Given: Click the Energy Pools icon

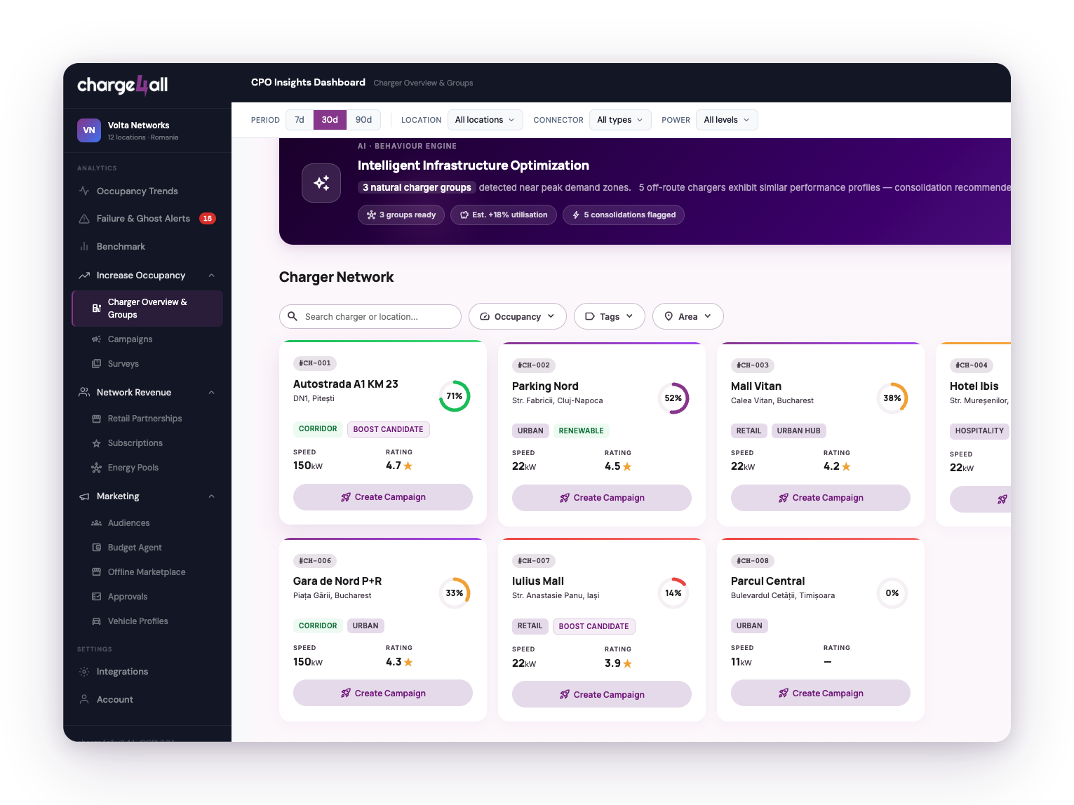Looking at the screenshot, I should click(x=97, y=468).
